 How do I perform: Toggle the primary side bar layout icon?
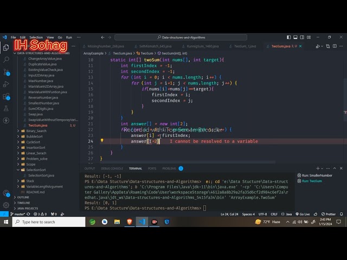tap(288, 37)
